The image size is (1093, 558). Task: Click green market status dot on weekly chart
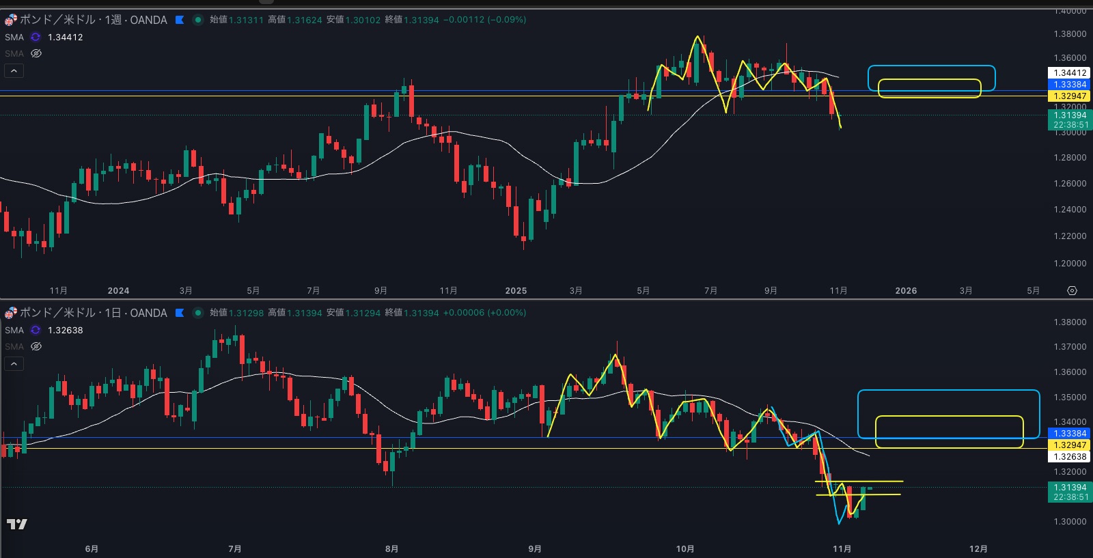(198, 20)
